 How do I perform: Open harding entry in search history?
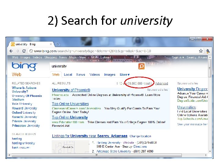click(x=17, y=139)
